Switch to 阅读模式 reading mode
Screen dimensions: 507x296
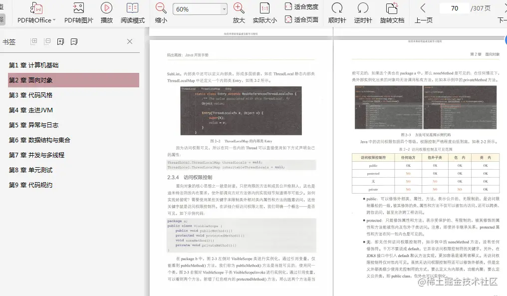(x=133, y=13)
